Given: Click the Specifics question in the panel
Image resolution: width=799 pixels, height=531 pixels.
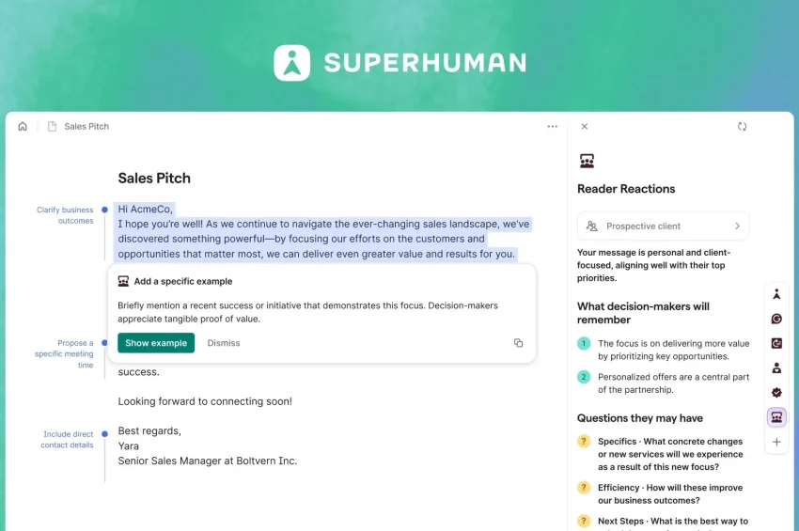Looking at the screenshot, I should [669, 454].
